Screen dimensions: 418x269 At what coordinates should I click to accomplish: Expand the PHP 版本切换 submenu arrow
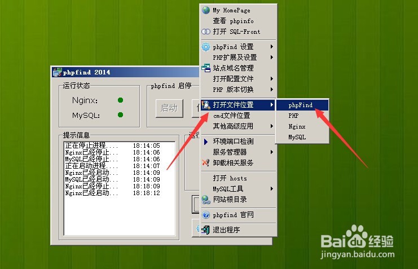coord(272,89)
